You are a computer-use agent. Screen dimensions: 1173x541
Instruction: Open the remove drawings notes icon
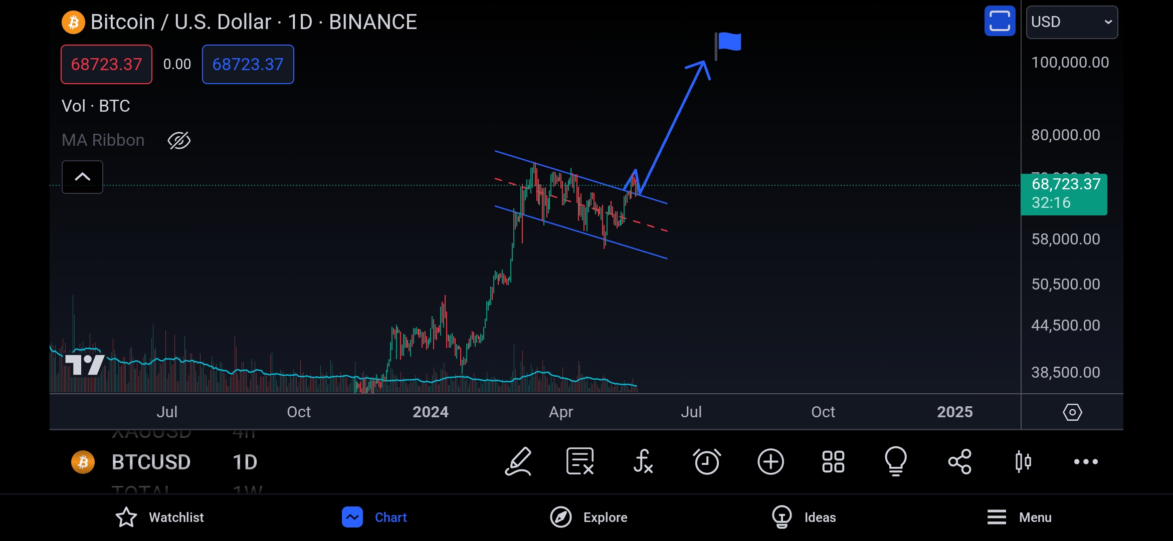580,461
